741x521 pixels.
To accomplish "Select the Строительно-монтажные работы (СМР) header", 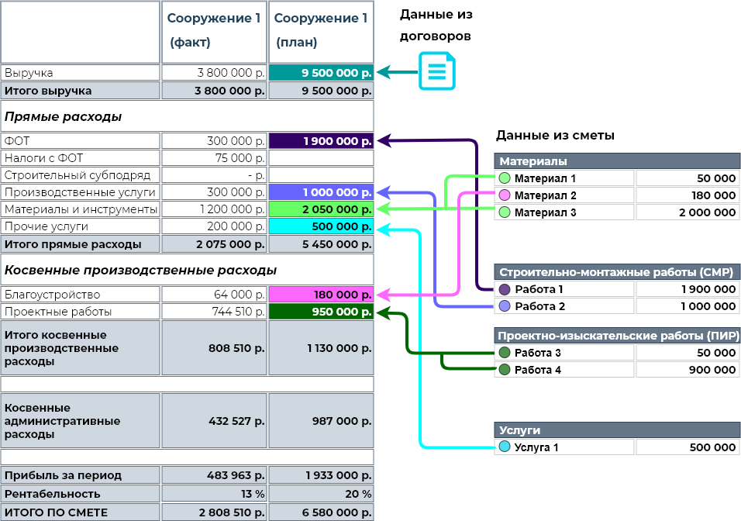I will click(617, 272).
